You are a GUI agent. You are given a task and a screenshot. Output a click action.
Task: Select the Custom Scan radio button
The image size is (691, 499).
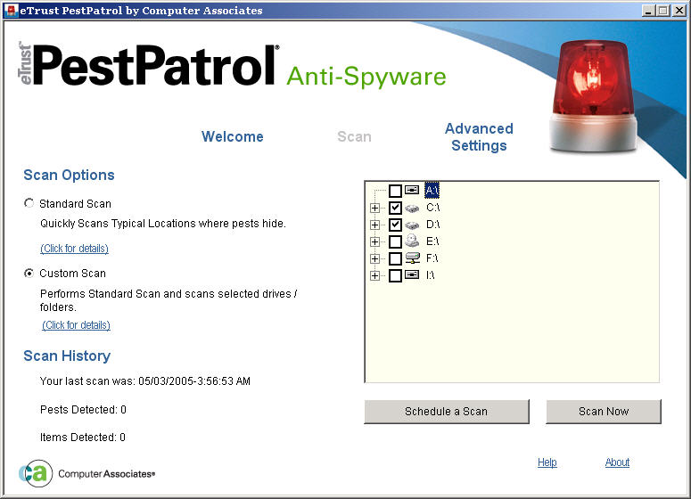(x=29, y=274)
